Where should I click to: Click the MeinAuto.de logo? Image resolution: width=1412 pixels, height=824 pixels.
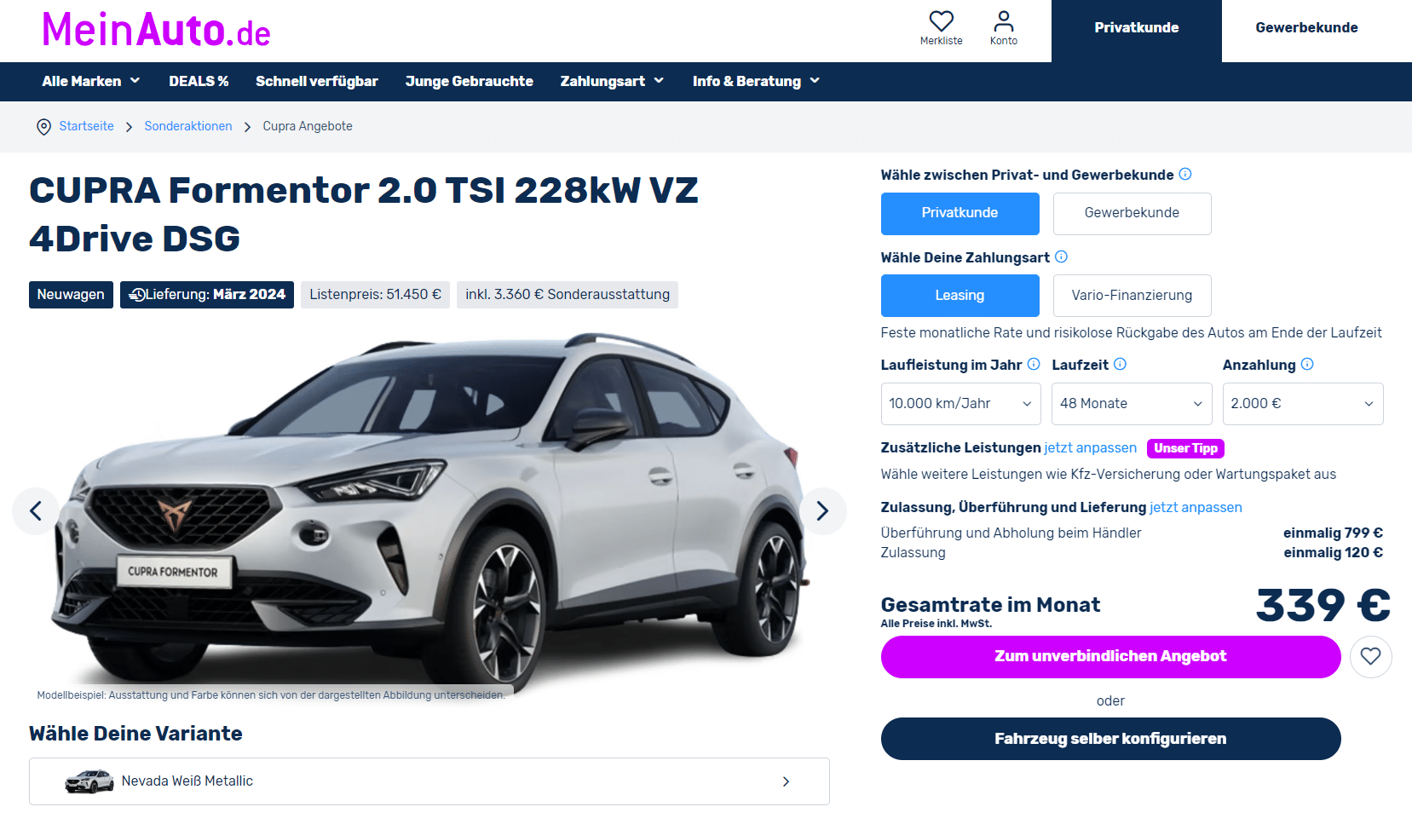pos(156,30)
